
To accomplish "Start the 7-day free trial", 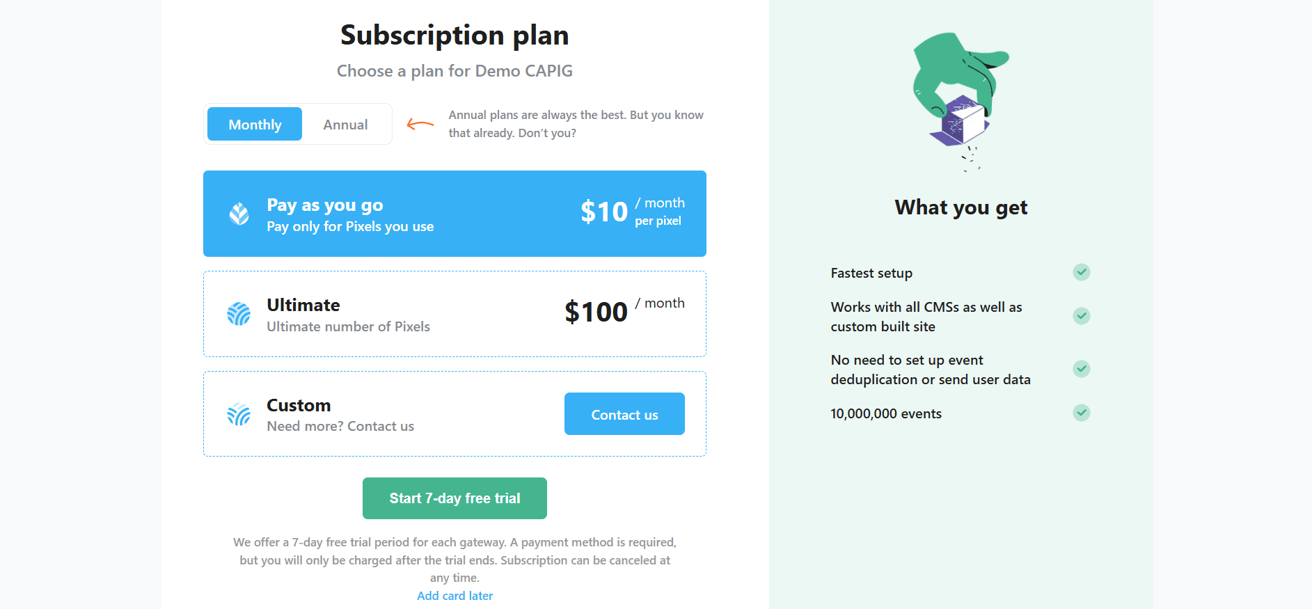I will pos(455,498).
